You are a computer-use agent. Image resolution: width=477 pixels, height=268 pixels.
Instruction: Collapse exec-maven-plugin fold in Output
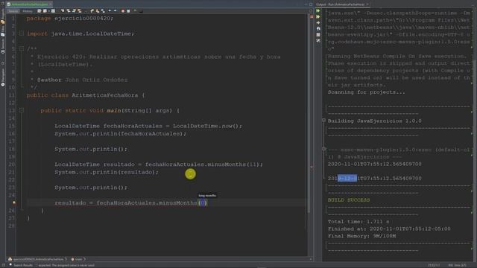[x=323, y=149]
